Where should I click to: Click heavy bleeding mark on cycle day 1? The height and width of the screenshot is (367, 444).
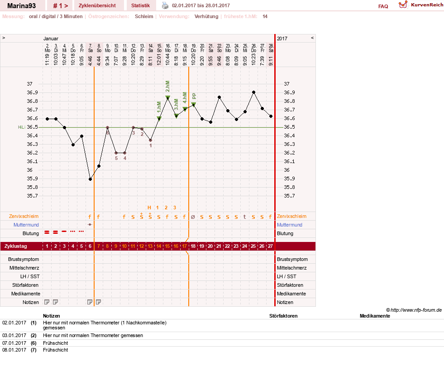(47, 232)
